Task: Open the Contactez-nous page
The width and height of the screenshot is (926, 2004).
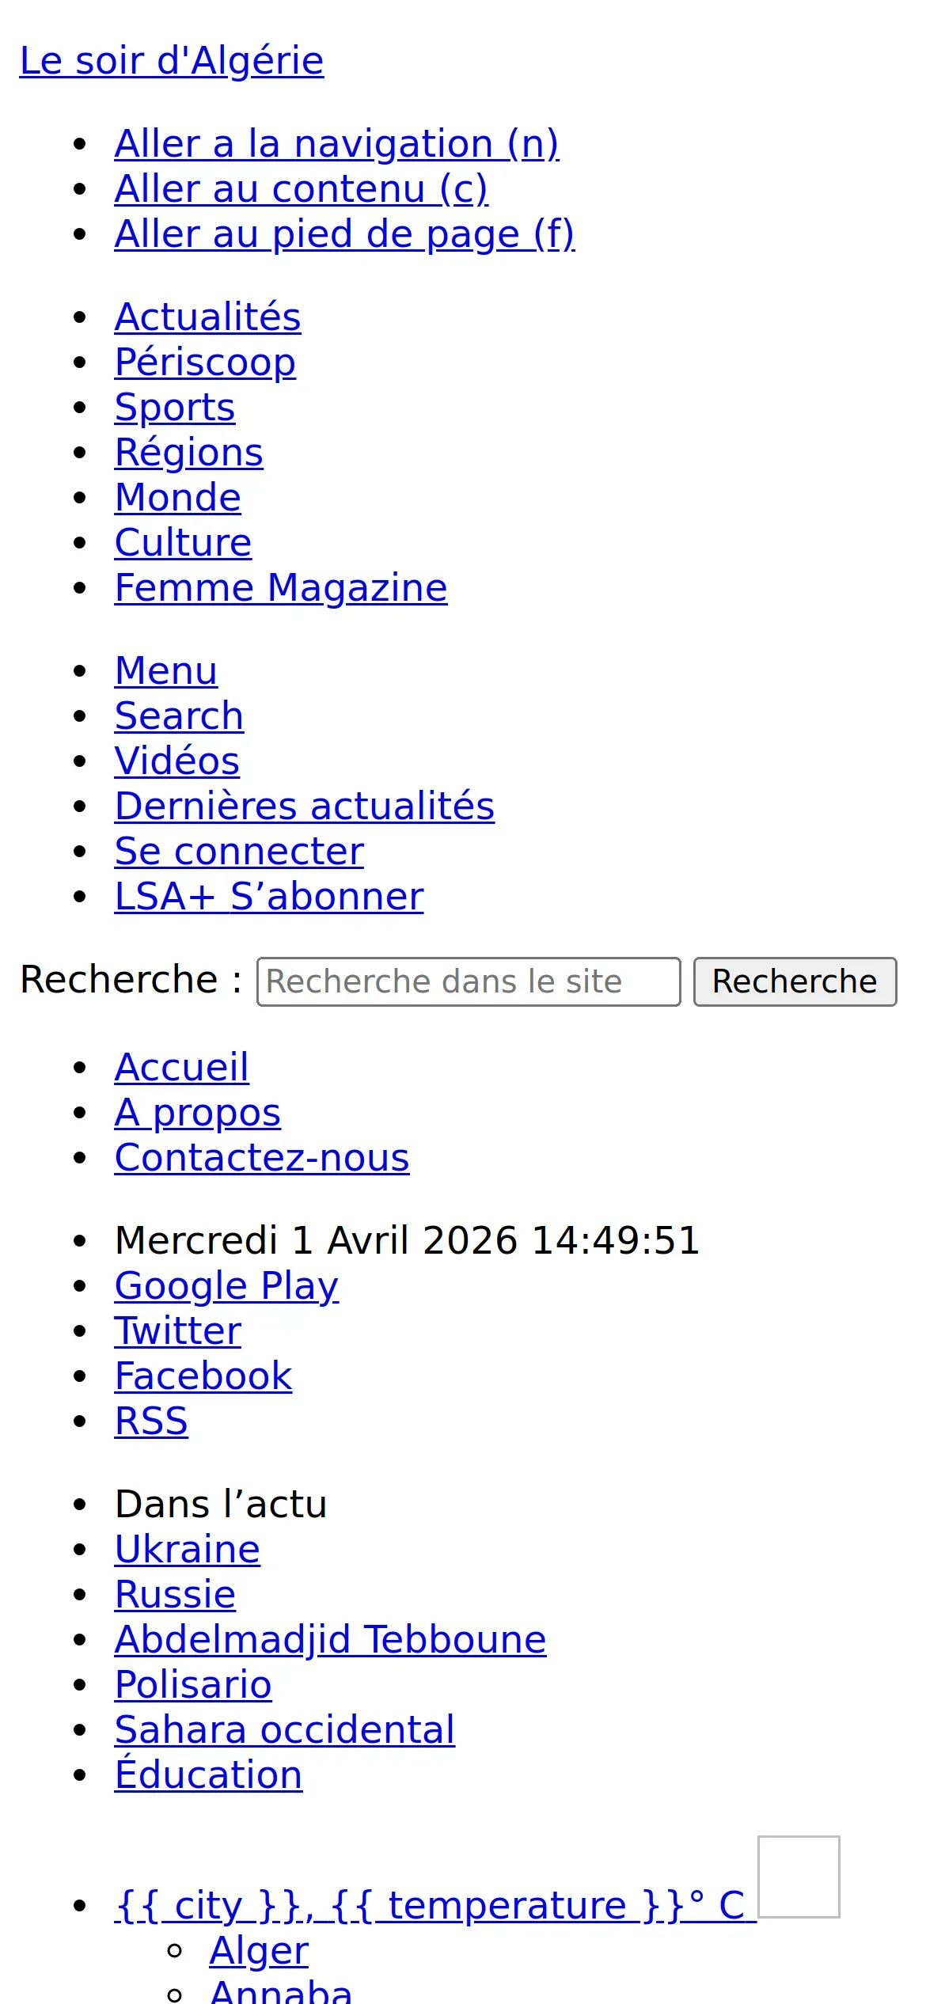Action: point(262,1157)
